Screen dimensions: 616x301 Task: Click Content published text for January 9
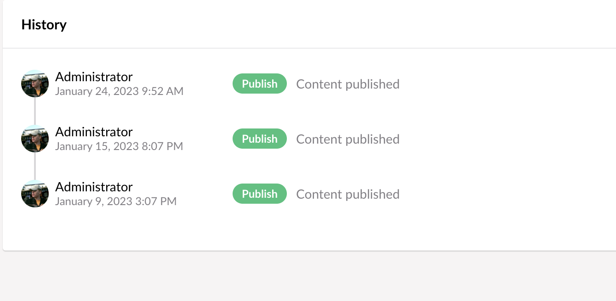coord(348,194)
